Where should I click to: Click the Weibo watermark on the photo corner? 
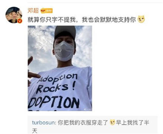pos(88,109)
